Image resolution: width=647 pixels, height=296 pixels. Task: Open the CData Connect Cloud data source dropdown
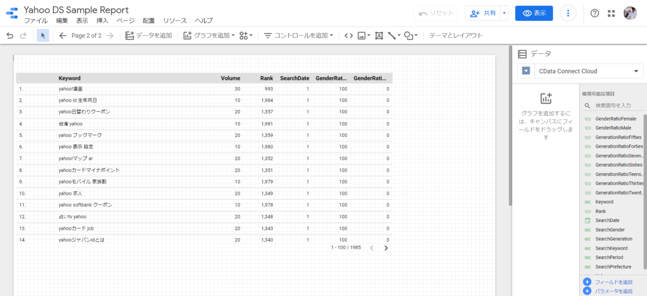click(636, 71)
